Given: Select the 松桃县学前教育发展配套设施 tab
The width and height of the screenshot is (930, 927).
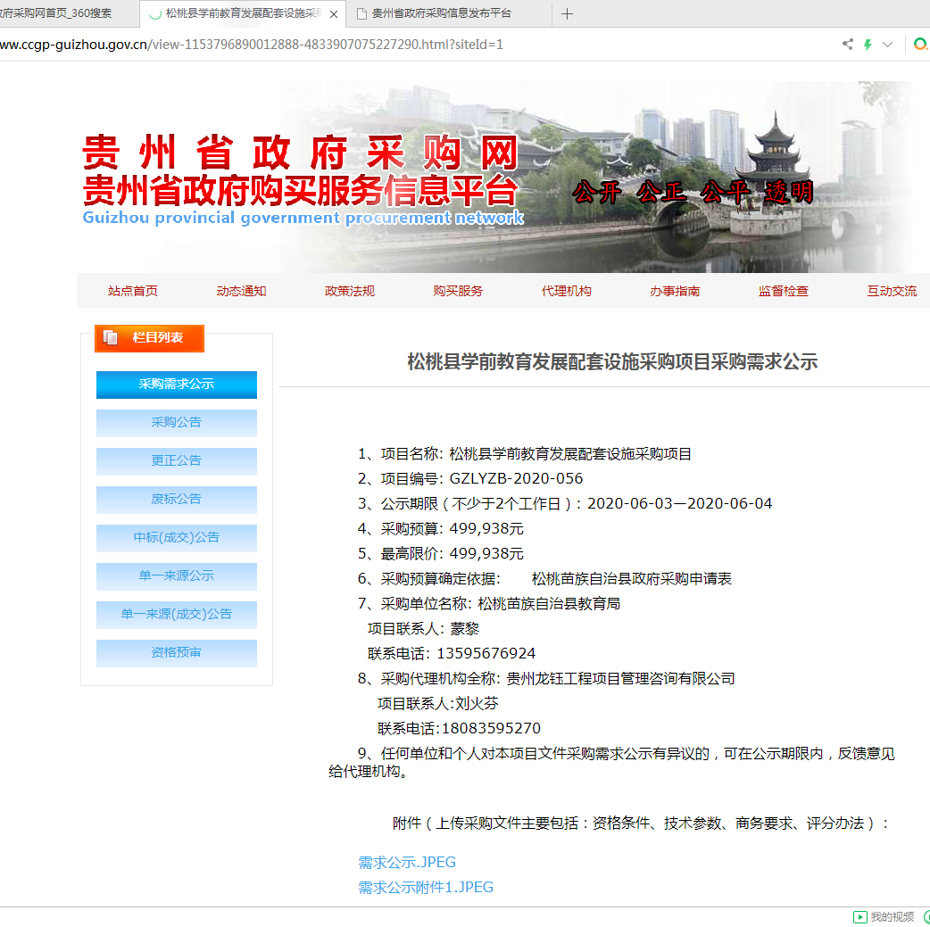Looking at the screenshot, I should click(243, 13).
